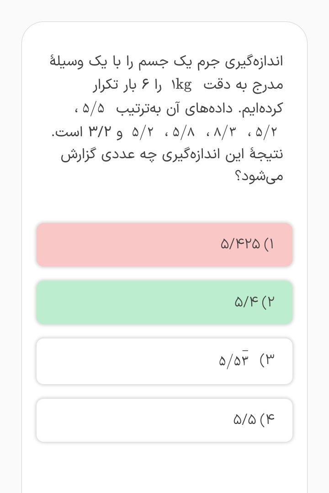Screen dimensions: 329x493
Task: Select the red-highlighted answer ۵/۴۲۵
Action: (x=164, y=245)
